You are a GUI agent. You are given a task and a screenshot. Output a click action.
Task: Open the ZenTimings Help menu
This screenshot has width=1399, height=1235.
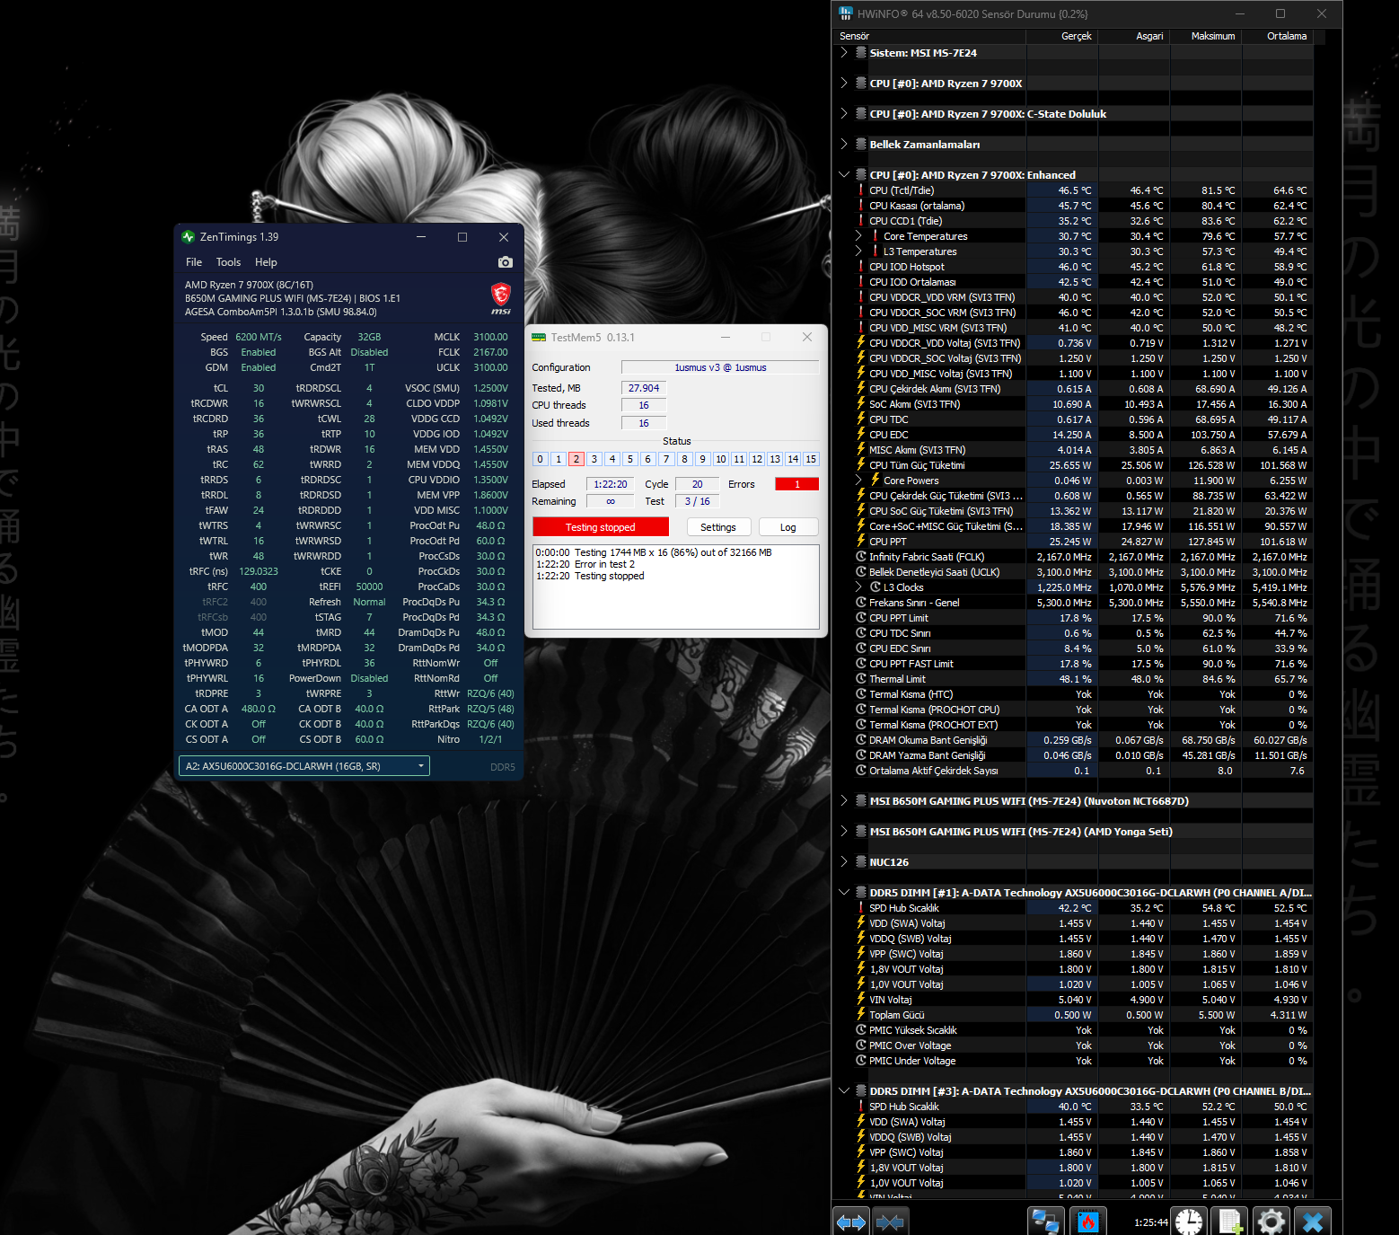point(266,262)
